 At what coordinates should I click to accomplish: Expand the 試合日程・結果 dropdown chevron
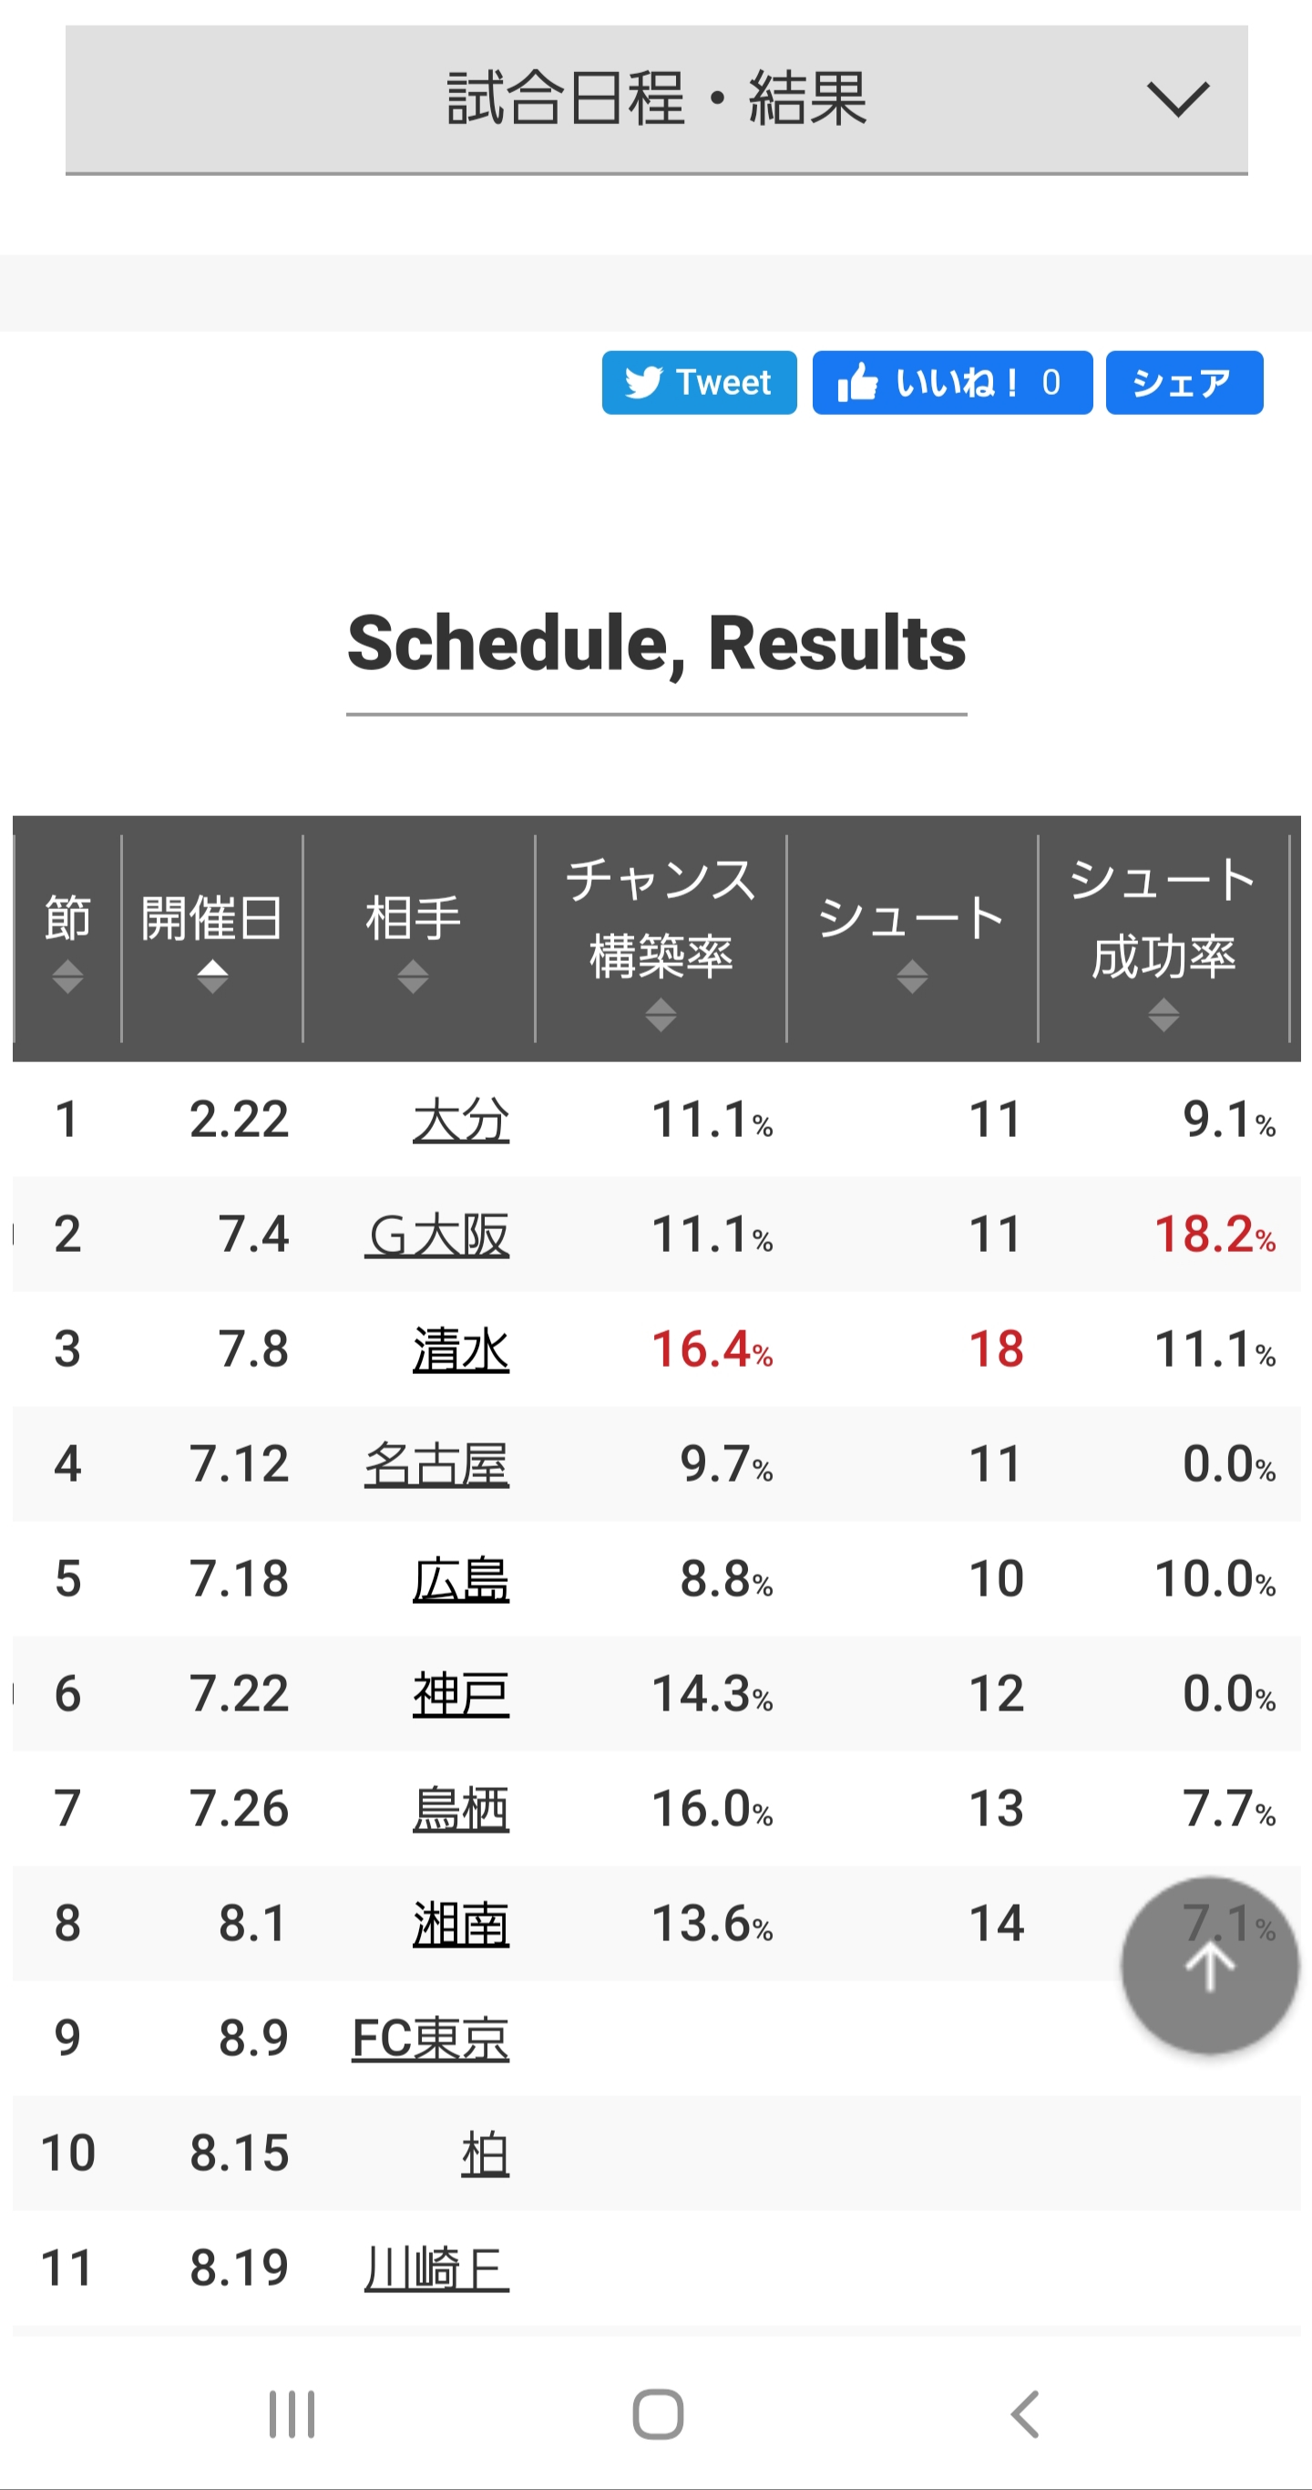[x=1177, y=98]
